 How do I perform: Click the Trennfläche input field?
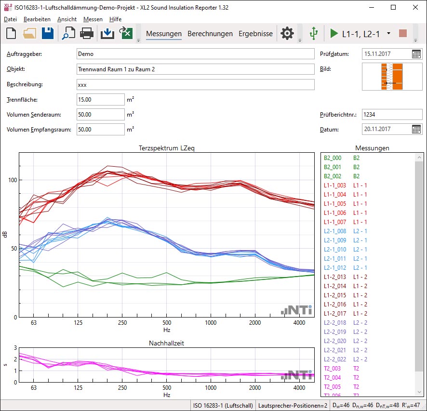[101, 100]
